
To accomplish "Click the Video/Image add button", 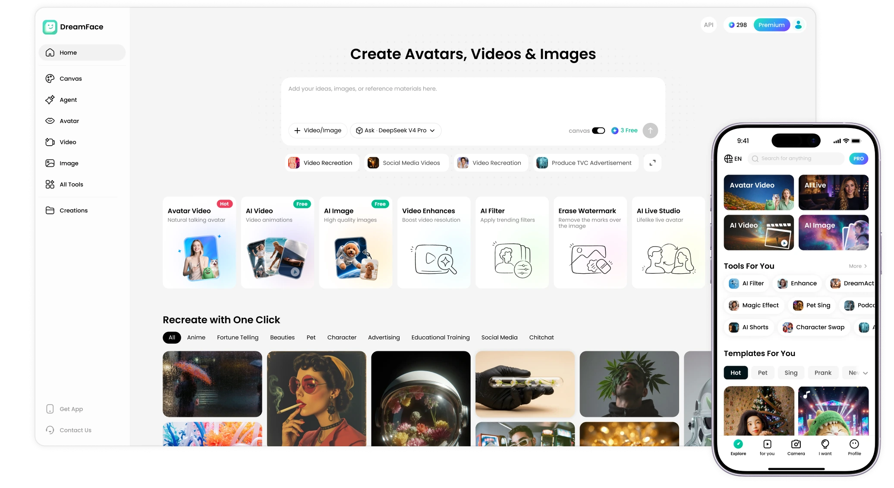I will click(x=318, y=130).
